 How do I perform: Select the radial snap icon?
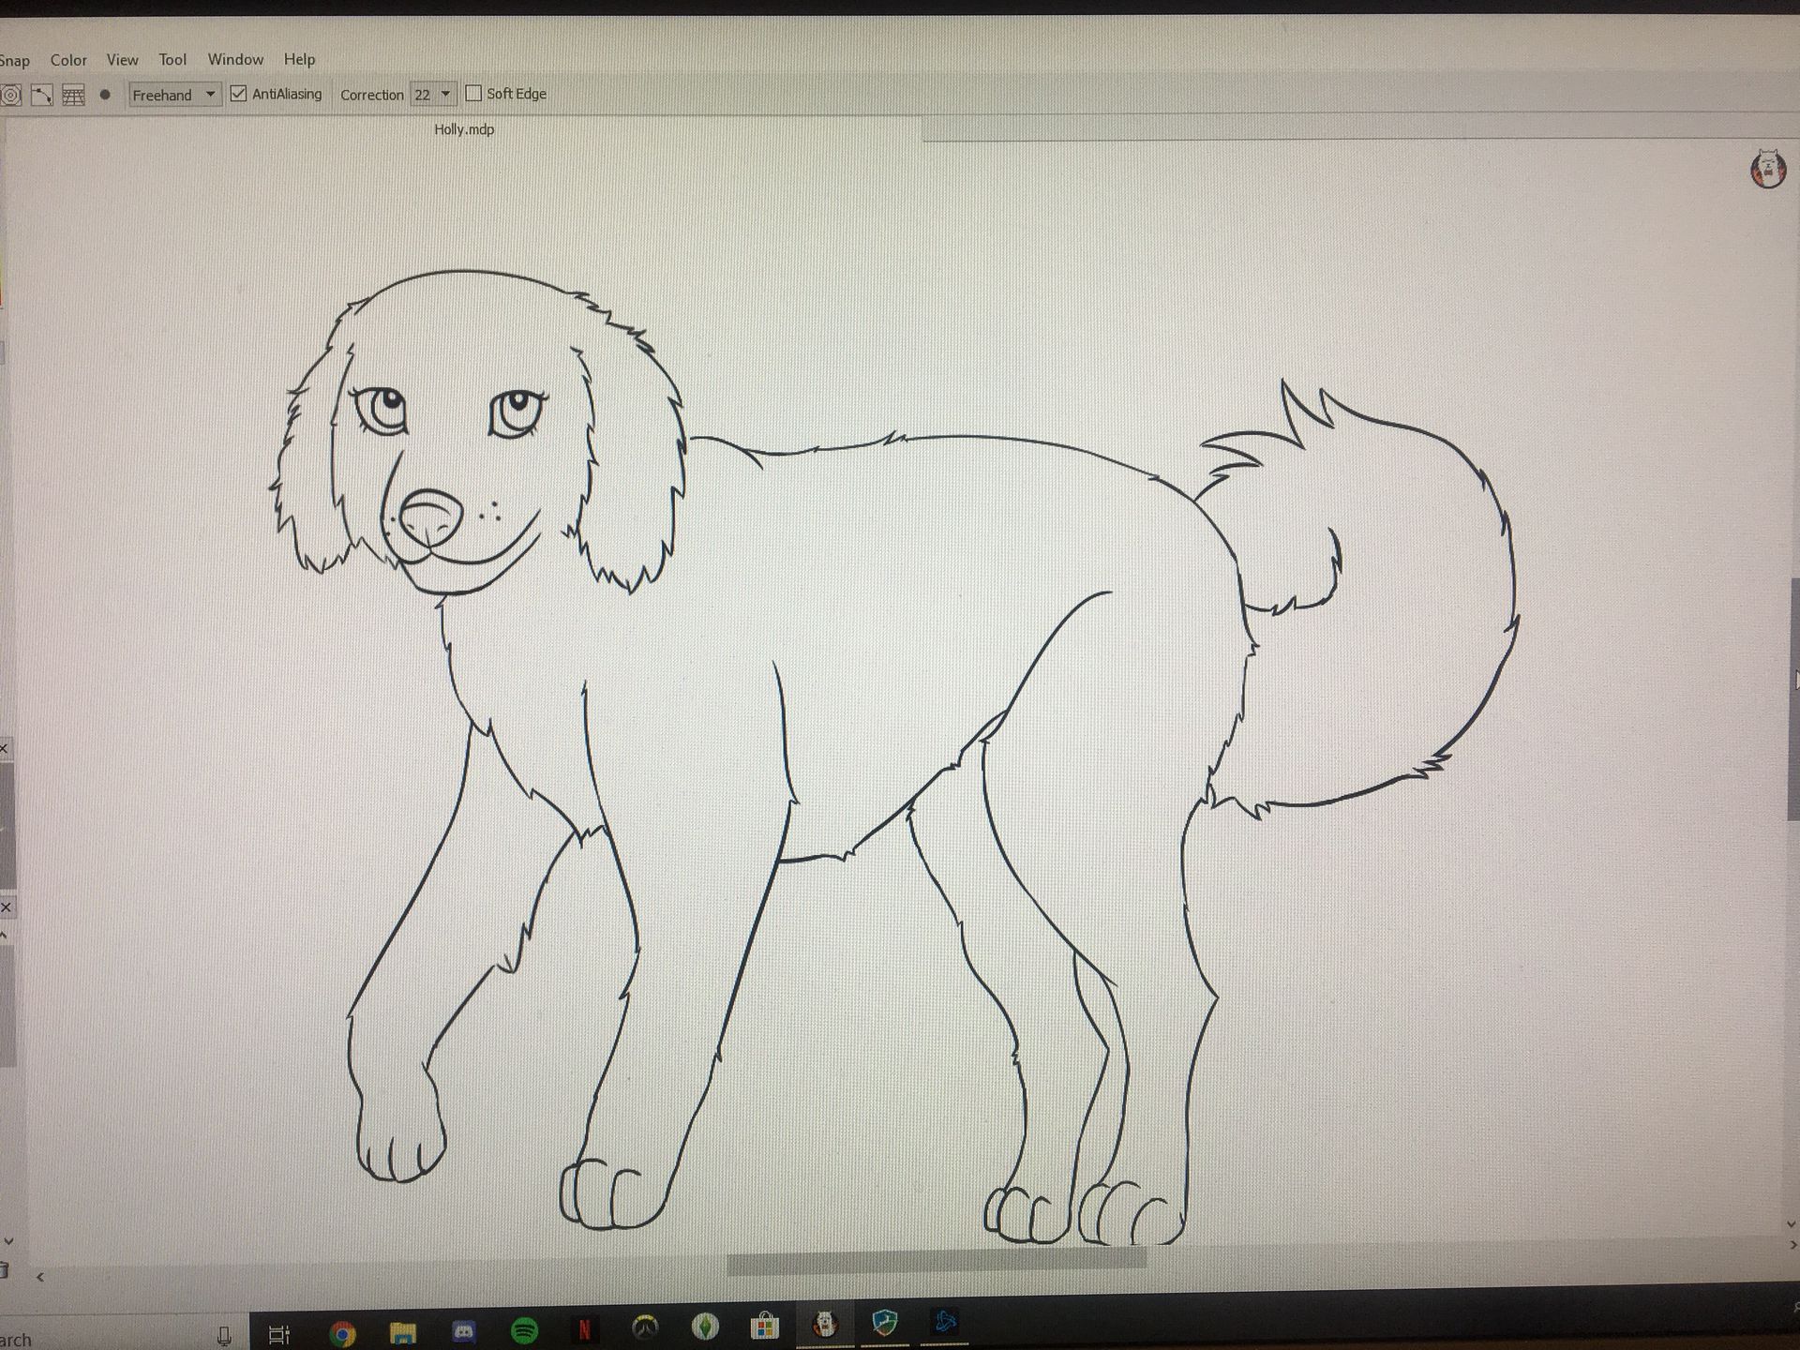coord(10,95)
